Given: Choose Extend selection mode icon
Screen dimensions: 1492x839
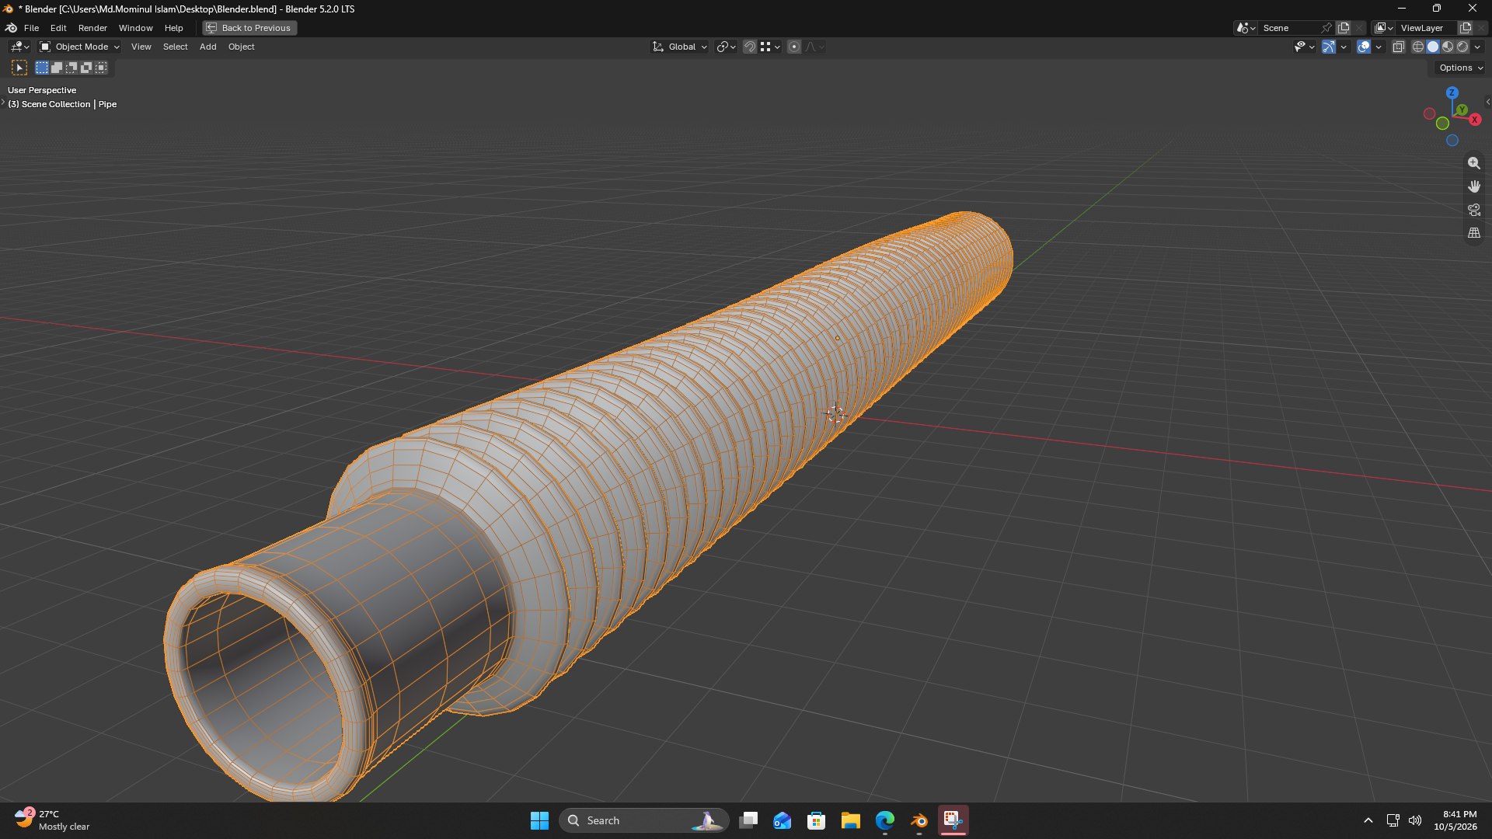Looking at the screenshot, I should click(x=57, y=68).
